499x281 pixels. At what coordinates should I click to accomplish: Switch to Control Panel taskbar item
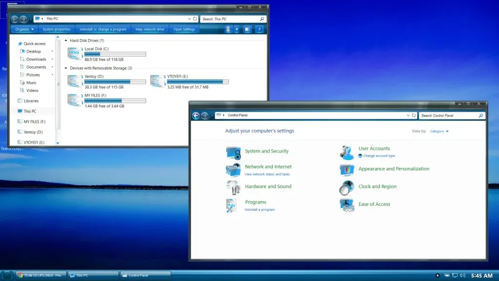145,275
